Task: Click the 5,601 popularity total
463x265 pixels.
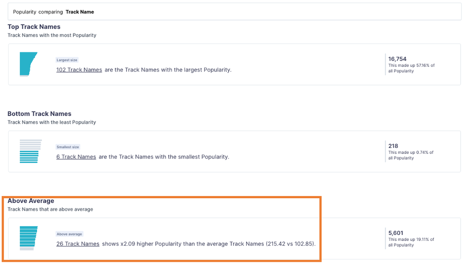Action: (x=396, y=233)
